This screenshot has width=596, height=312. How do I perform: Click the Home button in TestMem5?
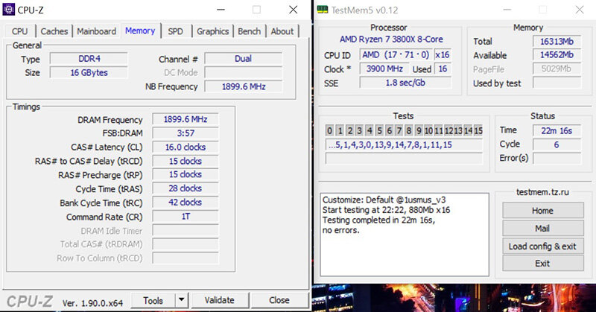543,211
